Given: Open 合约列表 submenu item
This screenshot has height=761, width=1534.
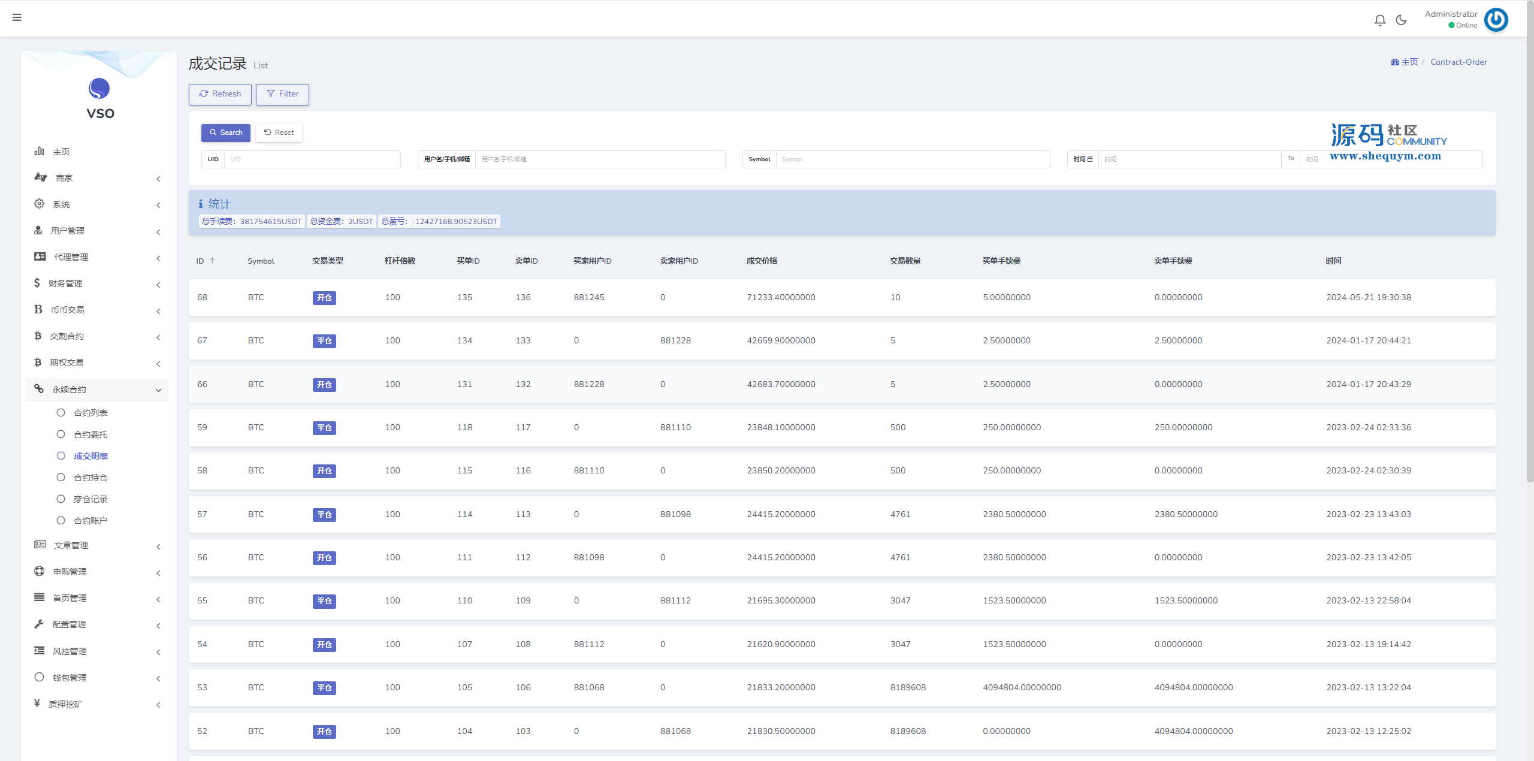Looking at the screenshot, I should tap(90, 413).
